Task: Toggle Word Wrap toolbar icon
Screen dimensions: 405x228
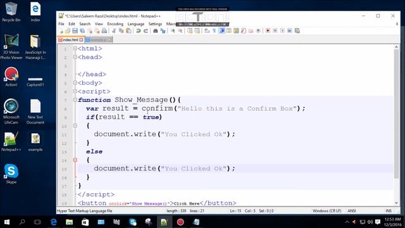Action: tap(207, 31)
